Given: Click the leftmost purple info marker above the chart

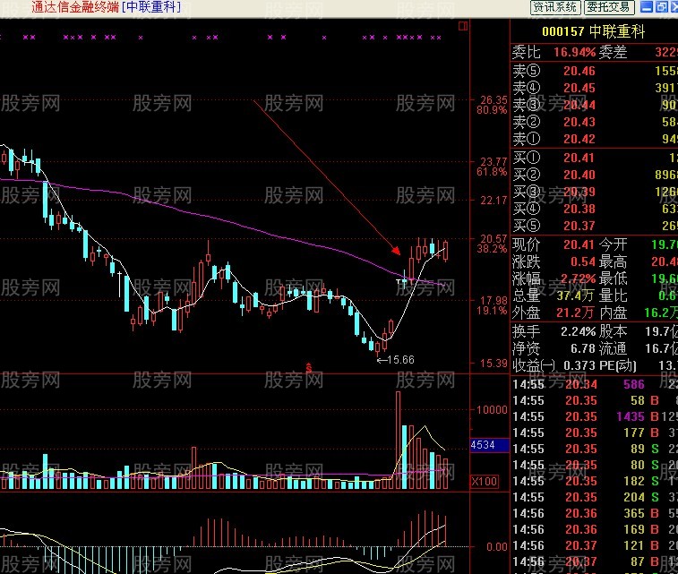Looking at the screenshot, I should click(25, 38).
